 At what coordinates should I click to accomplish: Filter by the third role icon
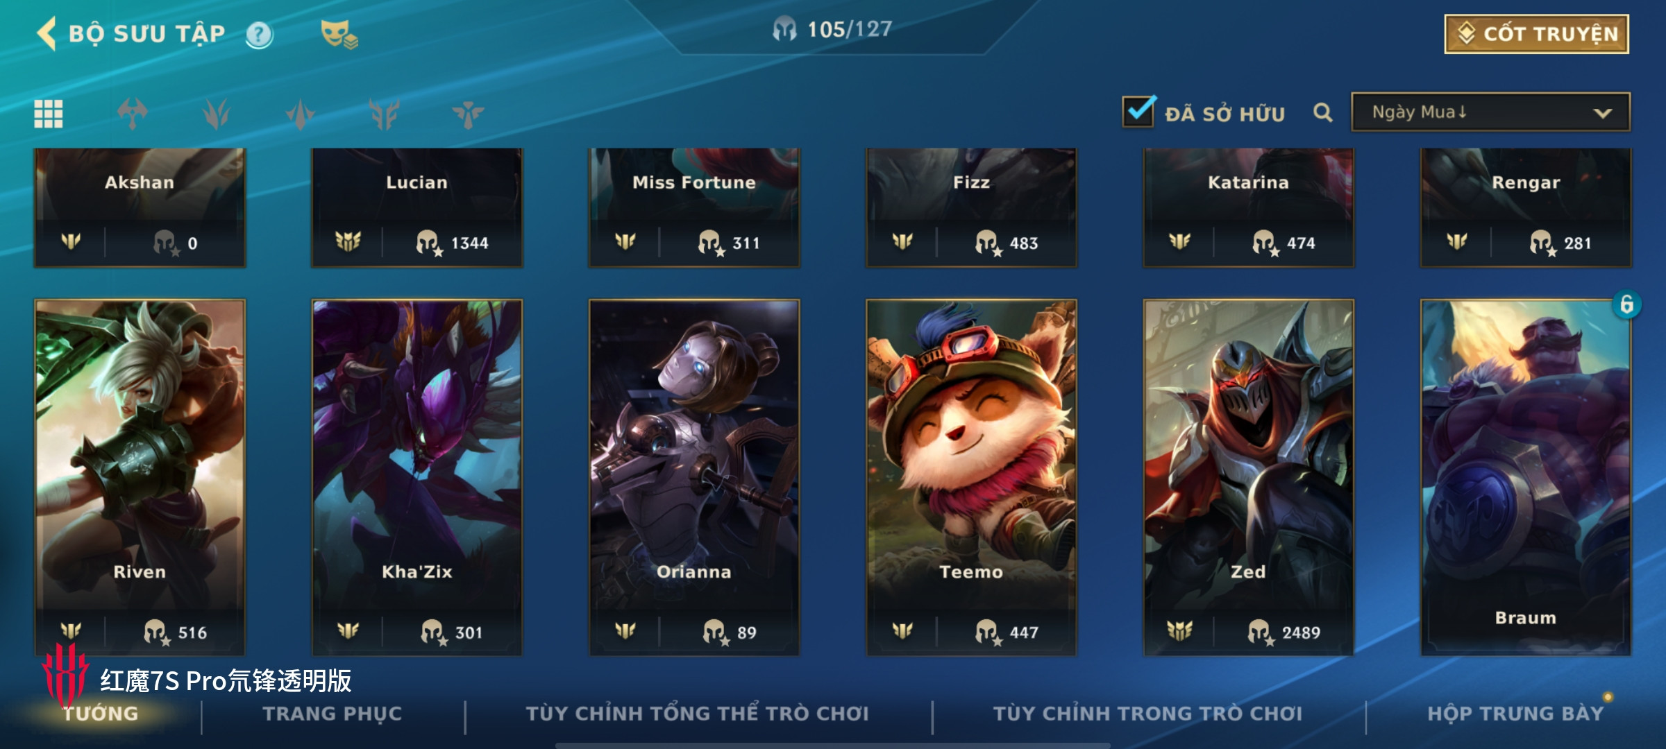tap(300, 114)
